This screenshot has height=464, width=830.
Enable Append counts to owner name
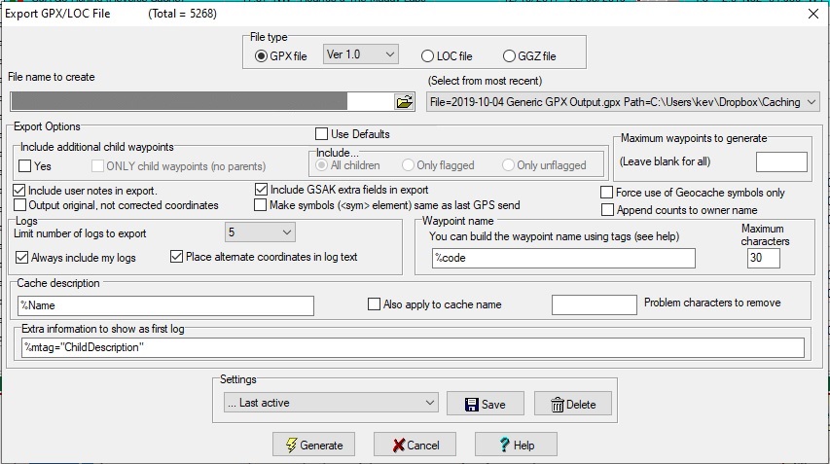[x=608, y=209]
